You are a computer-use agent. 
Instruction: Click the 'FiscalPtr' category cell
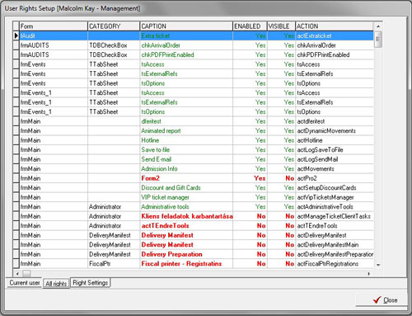pyautogui.click(x=114, y=263)
